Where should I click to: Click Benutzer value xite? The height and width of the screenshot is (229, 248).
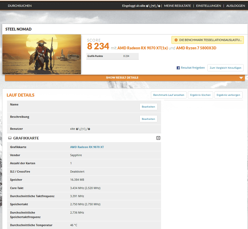[x=80, y=129]
